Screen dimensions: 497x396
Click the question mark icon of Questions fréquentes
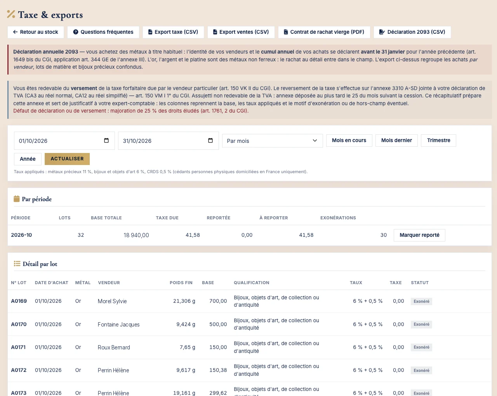tap(76, 32)
